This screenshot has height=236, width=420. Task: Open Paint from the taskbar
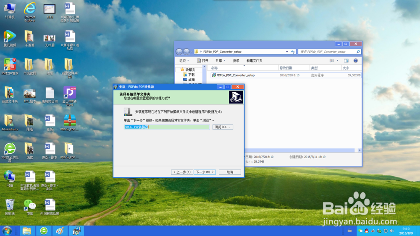(60, 231)
